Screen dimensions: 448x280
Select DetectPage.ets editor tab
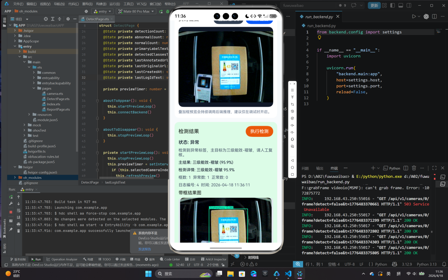97,19
